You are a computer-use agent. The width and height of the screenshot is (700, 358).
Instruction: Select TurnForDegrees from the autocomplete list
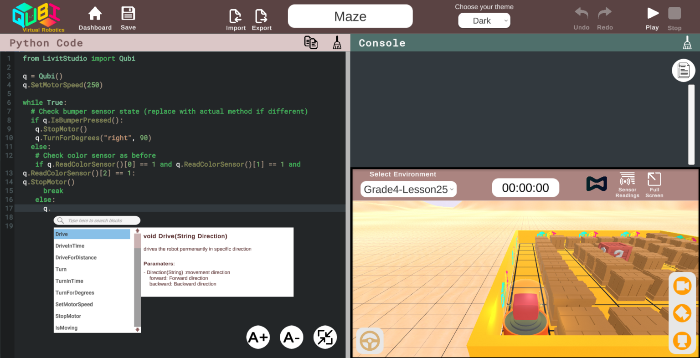[75, 293]
